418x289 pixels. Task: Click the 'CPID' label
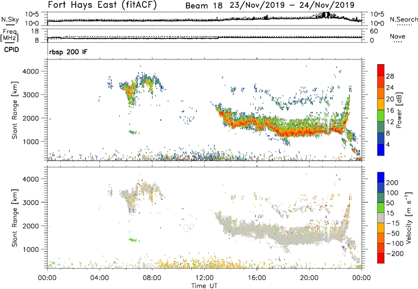11,50
